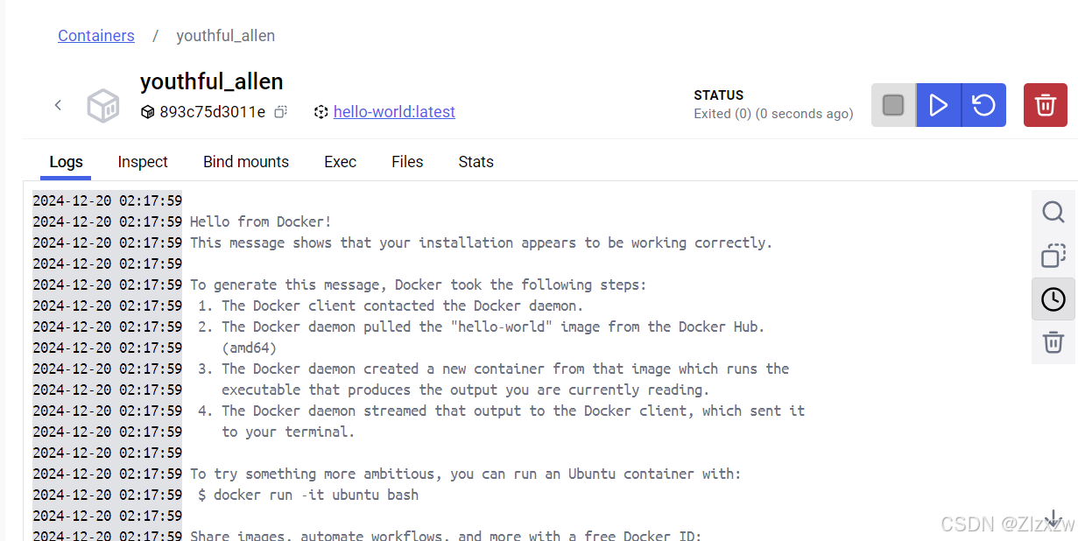Delete the container with the red trash button
Viewport: 1078px width, 541px height.
click(x=1045, y=104)
